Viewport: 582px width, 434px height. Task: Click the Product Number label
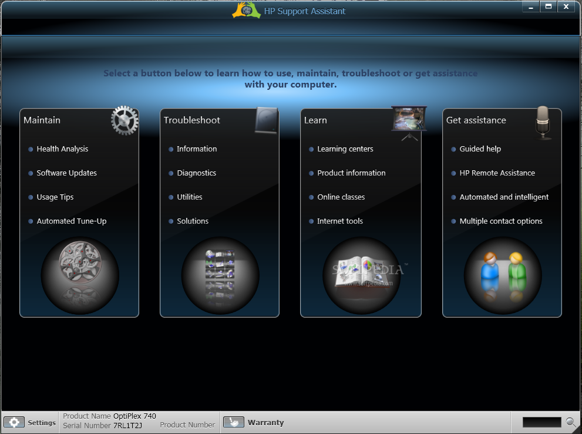187,425
